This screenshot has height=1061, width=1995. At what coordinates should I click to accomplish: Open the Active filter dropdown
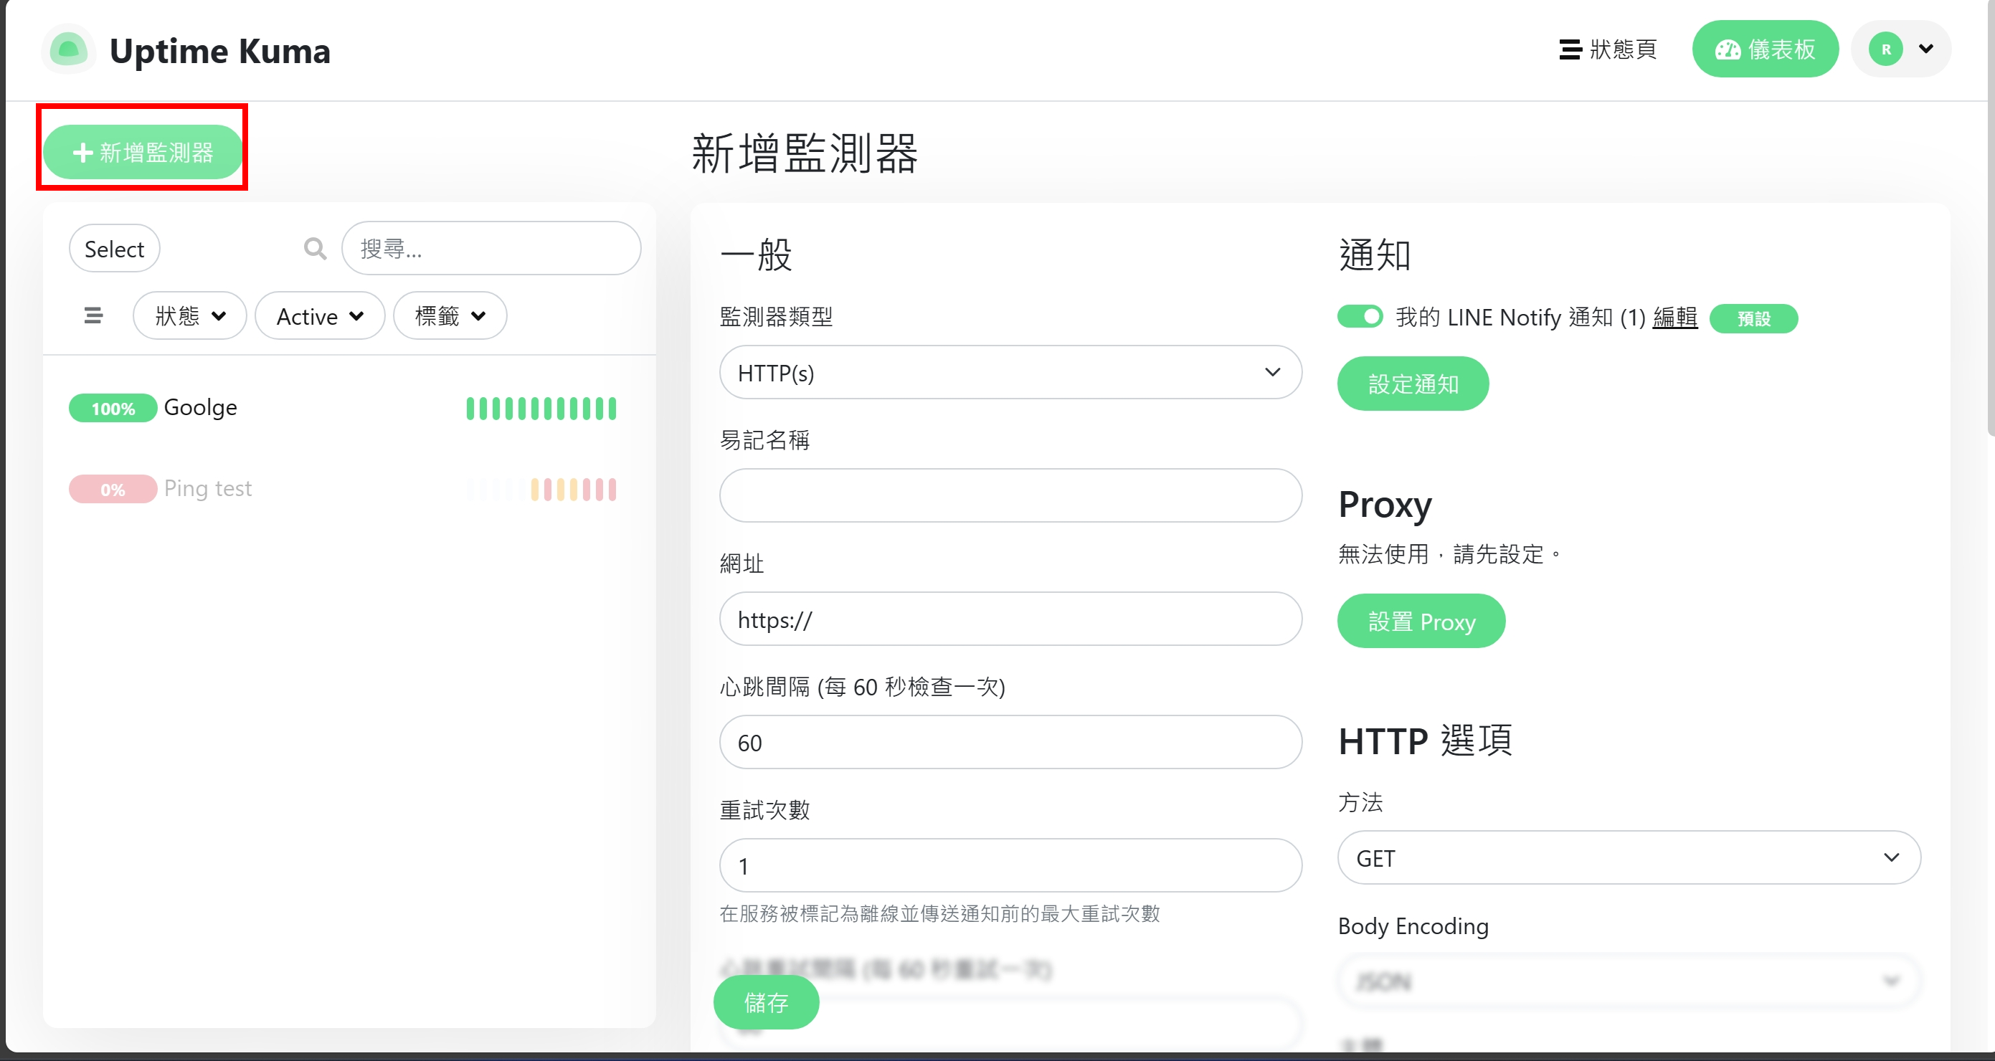click(x=319, y=316)
